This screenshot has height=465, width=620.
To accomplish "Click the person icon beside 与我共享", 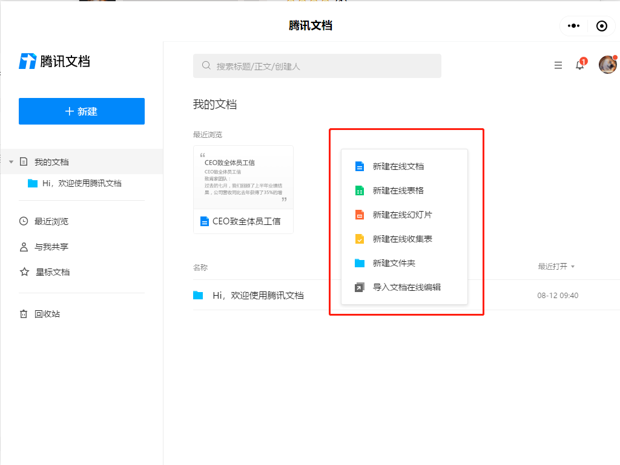I will pyautogui.click(x=24, y=247).
